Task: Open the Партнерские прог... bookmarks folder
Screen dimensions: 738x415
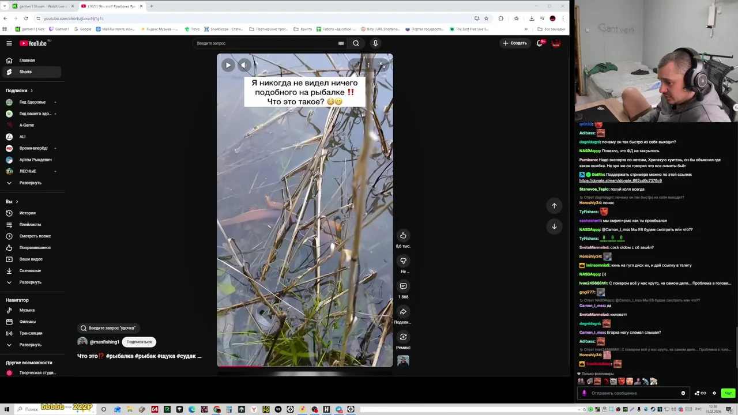Action: (x=269, y=29)
